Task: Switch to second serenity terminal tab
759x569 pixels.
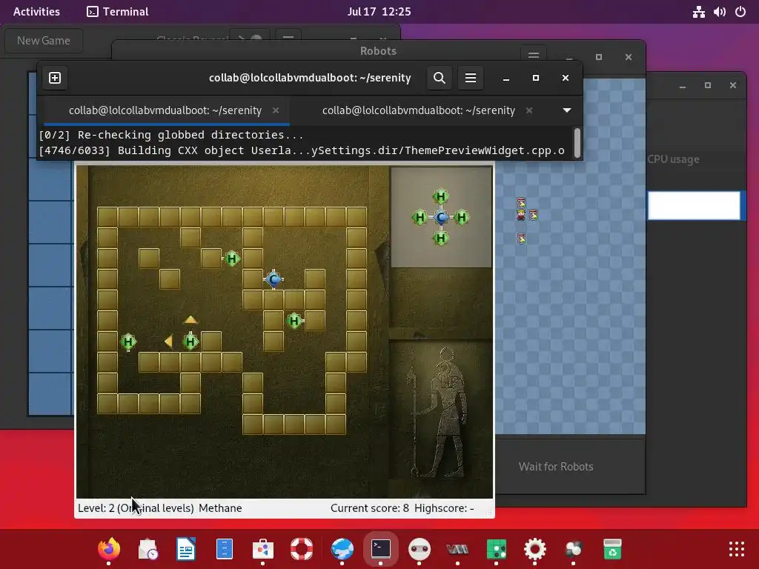Action: tap(418, 110)
